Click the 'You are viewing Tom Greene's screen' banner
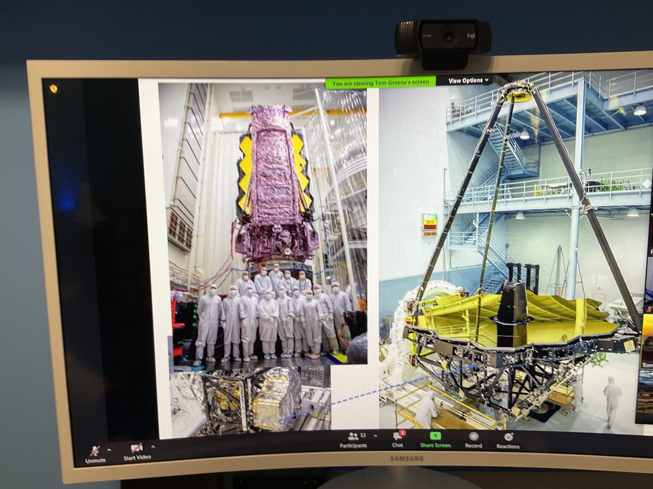Image resolution: width=653 pixels, height=489 pixels. coord(381,83)
